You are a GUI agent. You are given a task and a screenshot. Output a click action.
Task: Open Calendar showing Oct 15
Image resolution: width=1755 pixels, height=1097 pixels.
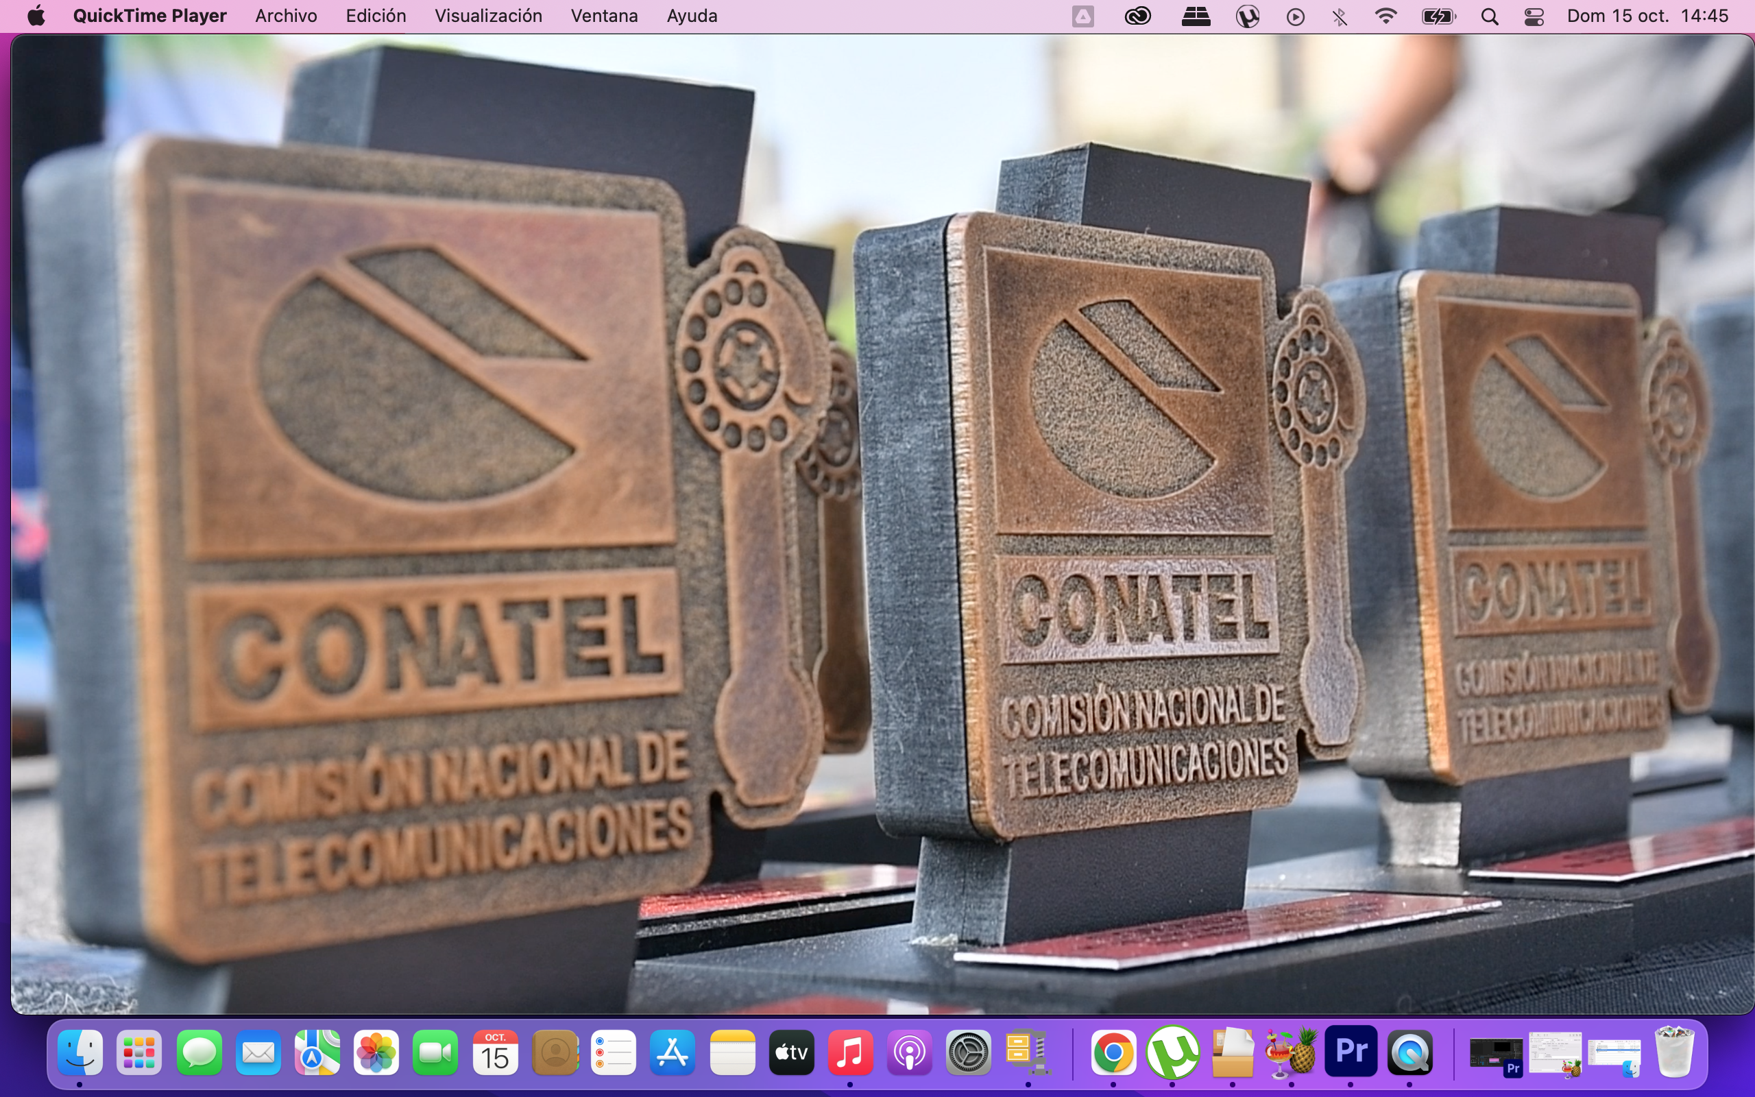[496, 1052]
